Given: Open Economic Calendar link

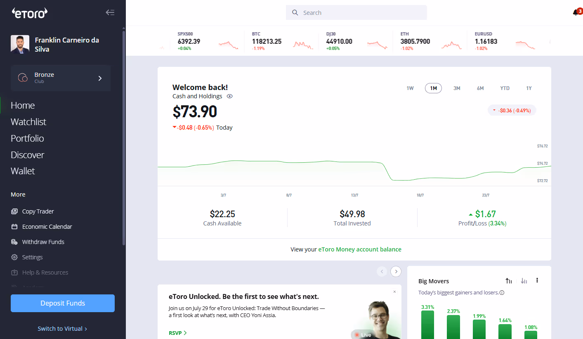Looking at the screenshot, I should point(47,227).
